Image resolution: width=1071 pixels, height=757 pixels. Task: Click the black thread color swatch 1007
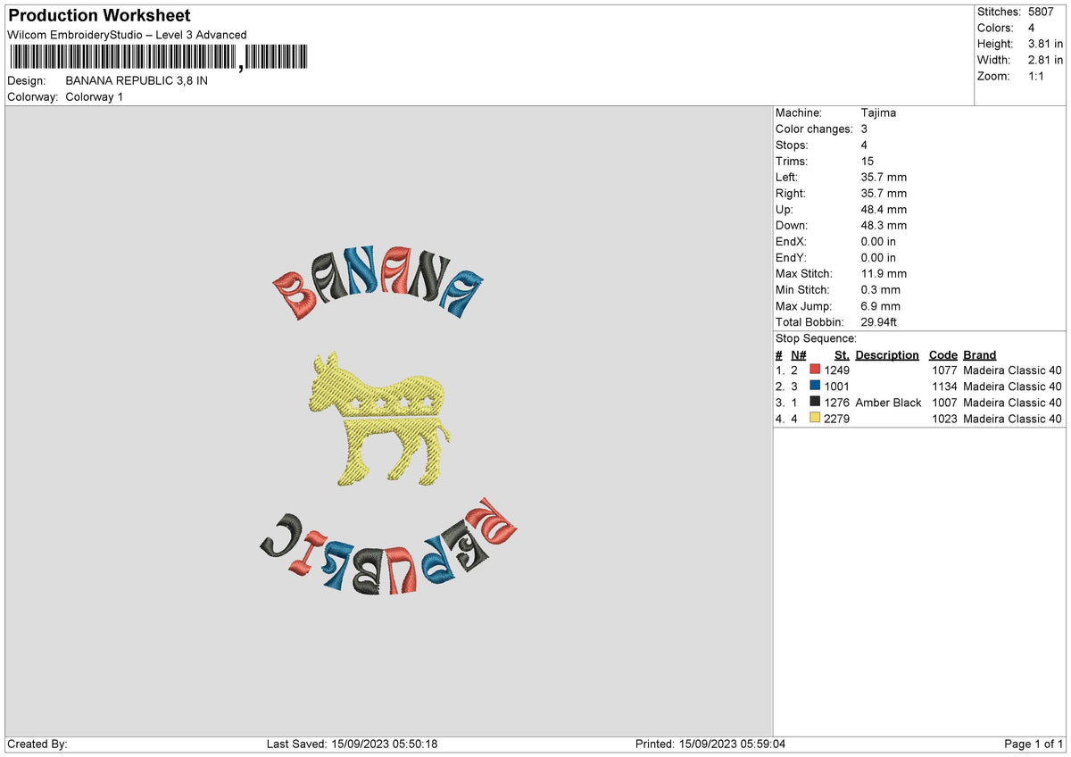point(815,402)
